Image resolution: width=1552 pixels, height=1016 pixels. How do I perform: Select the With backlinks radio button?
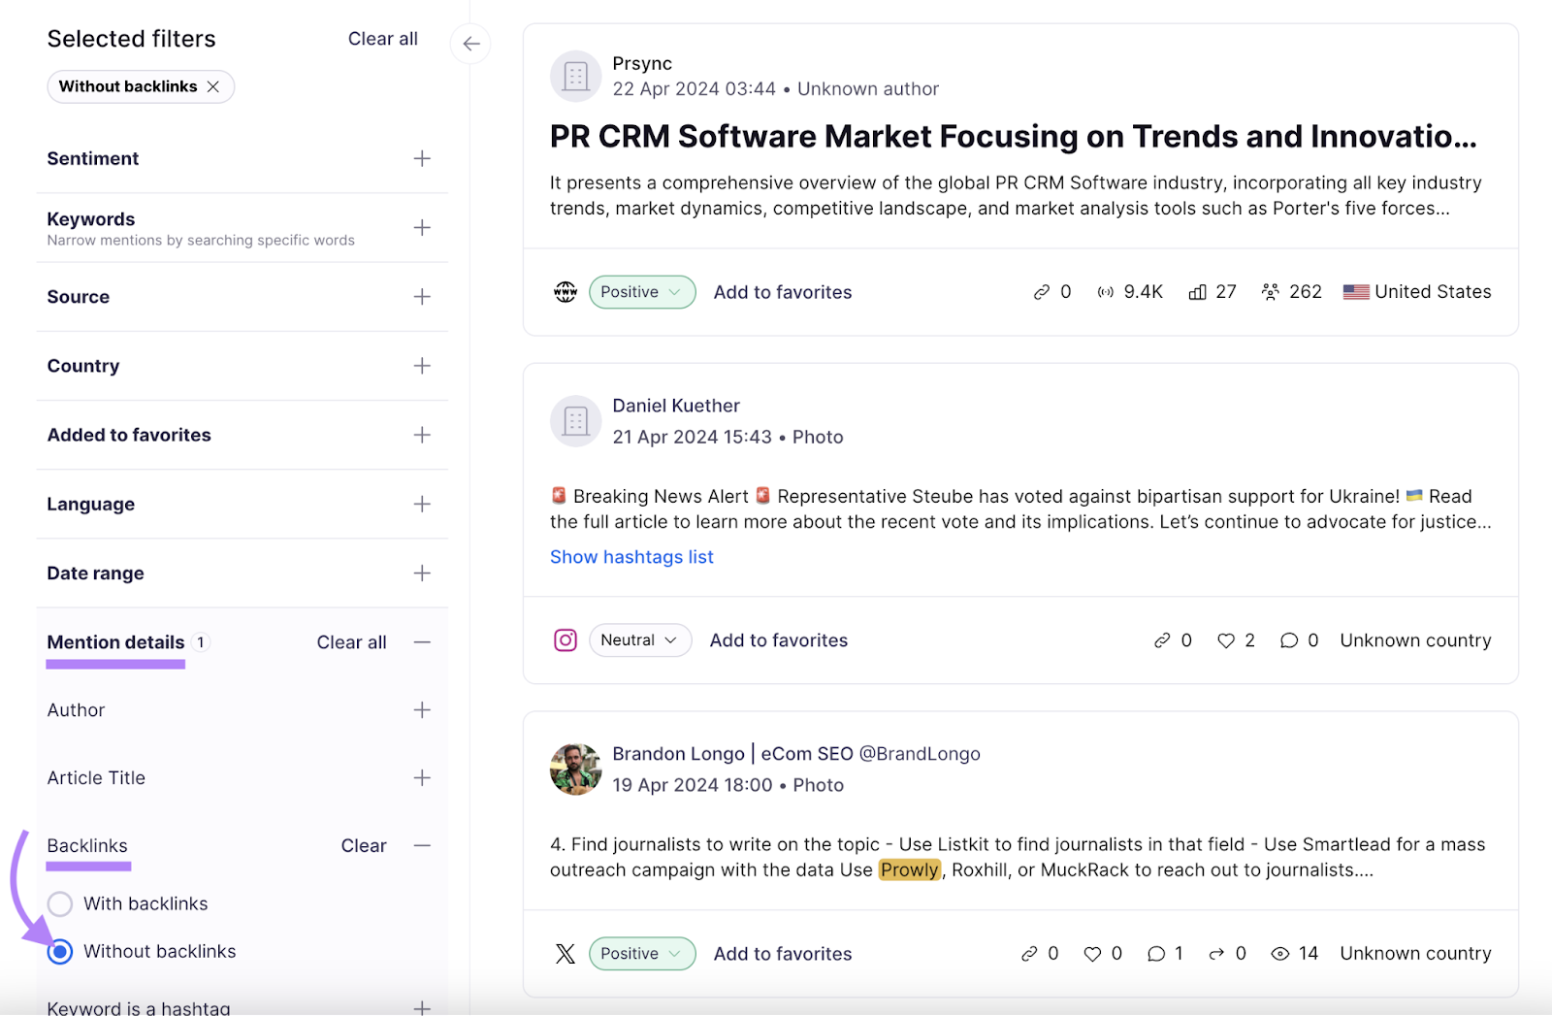[59, 903]
